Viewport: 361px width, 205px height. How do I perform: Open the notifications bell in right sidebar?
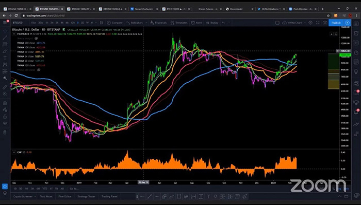tap(356, 111)
